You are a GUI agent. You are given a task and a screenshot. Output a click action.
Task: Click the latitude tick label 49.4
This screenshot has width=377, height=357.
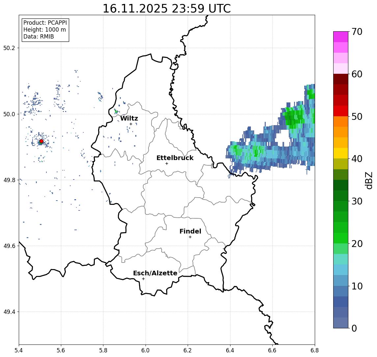click(9, 312)
